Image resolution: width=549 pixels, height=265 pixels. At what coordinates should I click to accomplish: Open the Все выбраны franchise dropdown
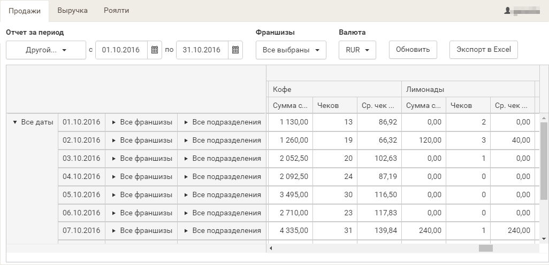(x=291, y=50)
